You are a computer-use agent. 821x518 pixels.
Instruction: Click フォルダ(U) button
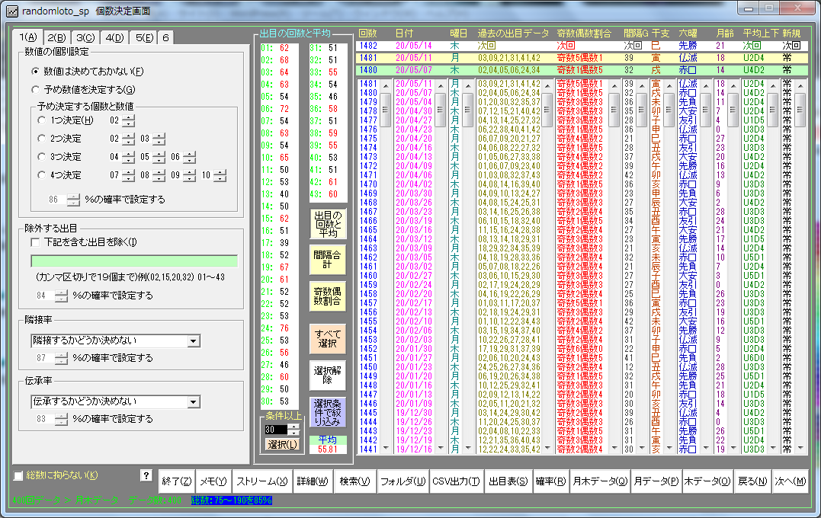click(x=402, y=481)
